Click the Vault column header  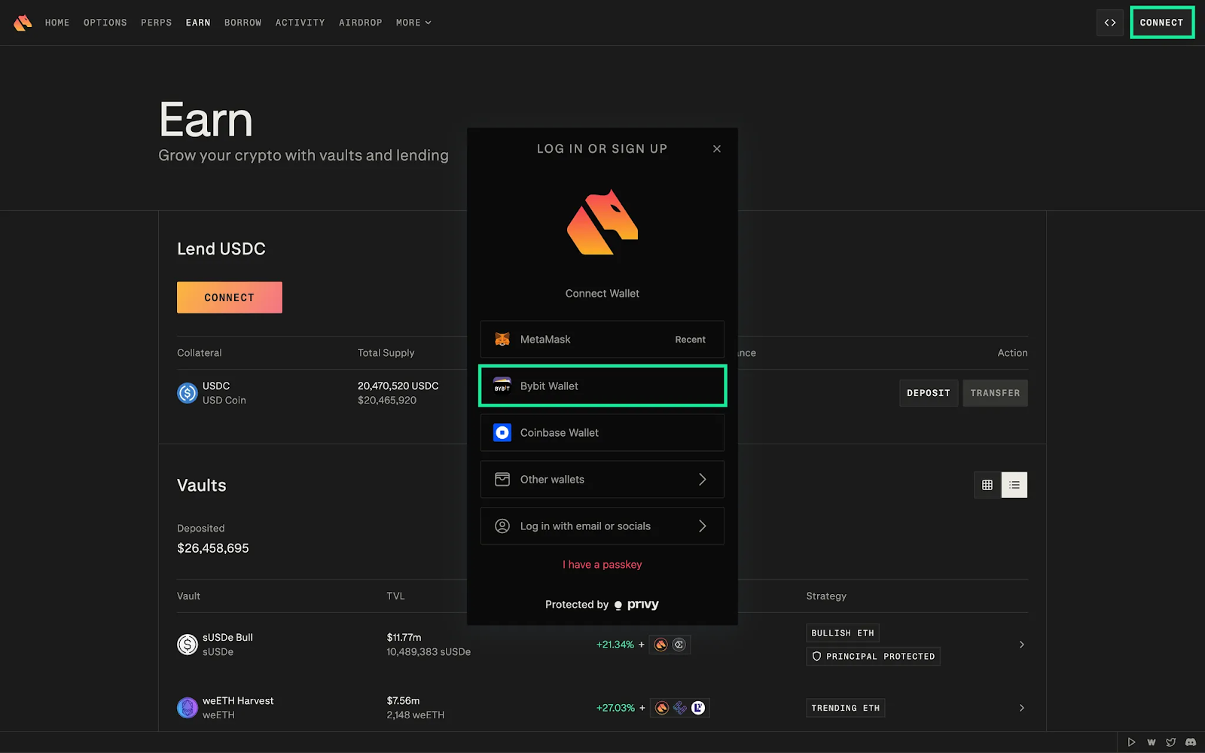click(x=188, y=596)
